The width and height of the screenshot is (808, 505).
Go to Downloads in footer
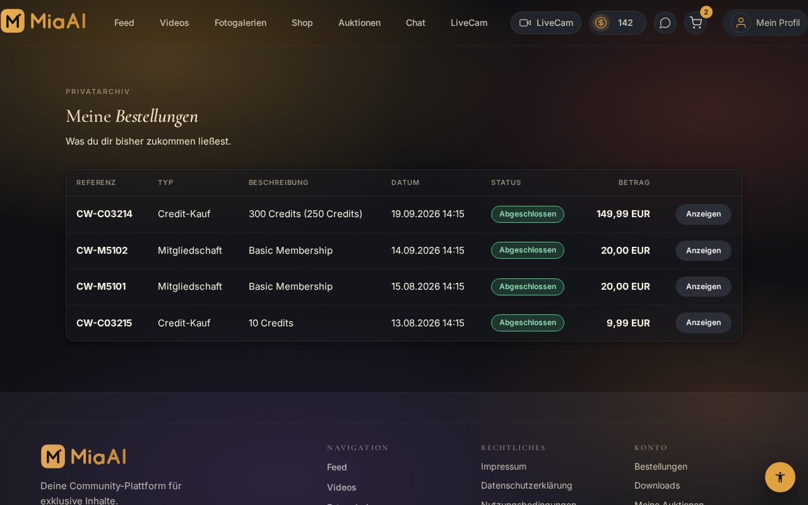[657, 485]
